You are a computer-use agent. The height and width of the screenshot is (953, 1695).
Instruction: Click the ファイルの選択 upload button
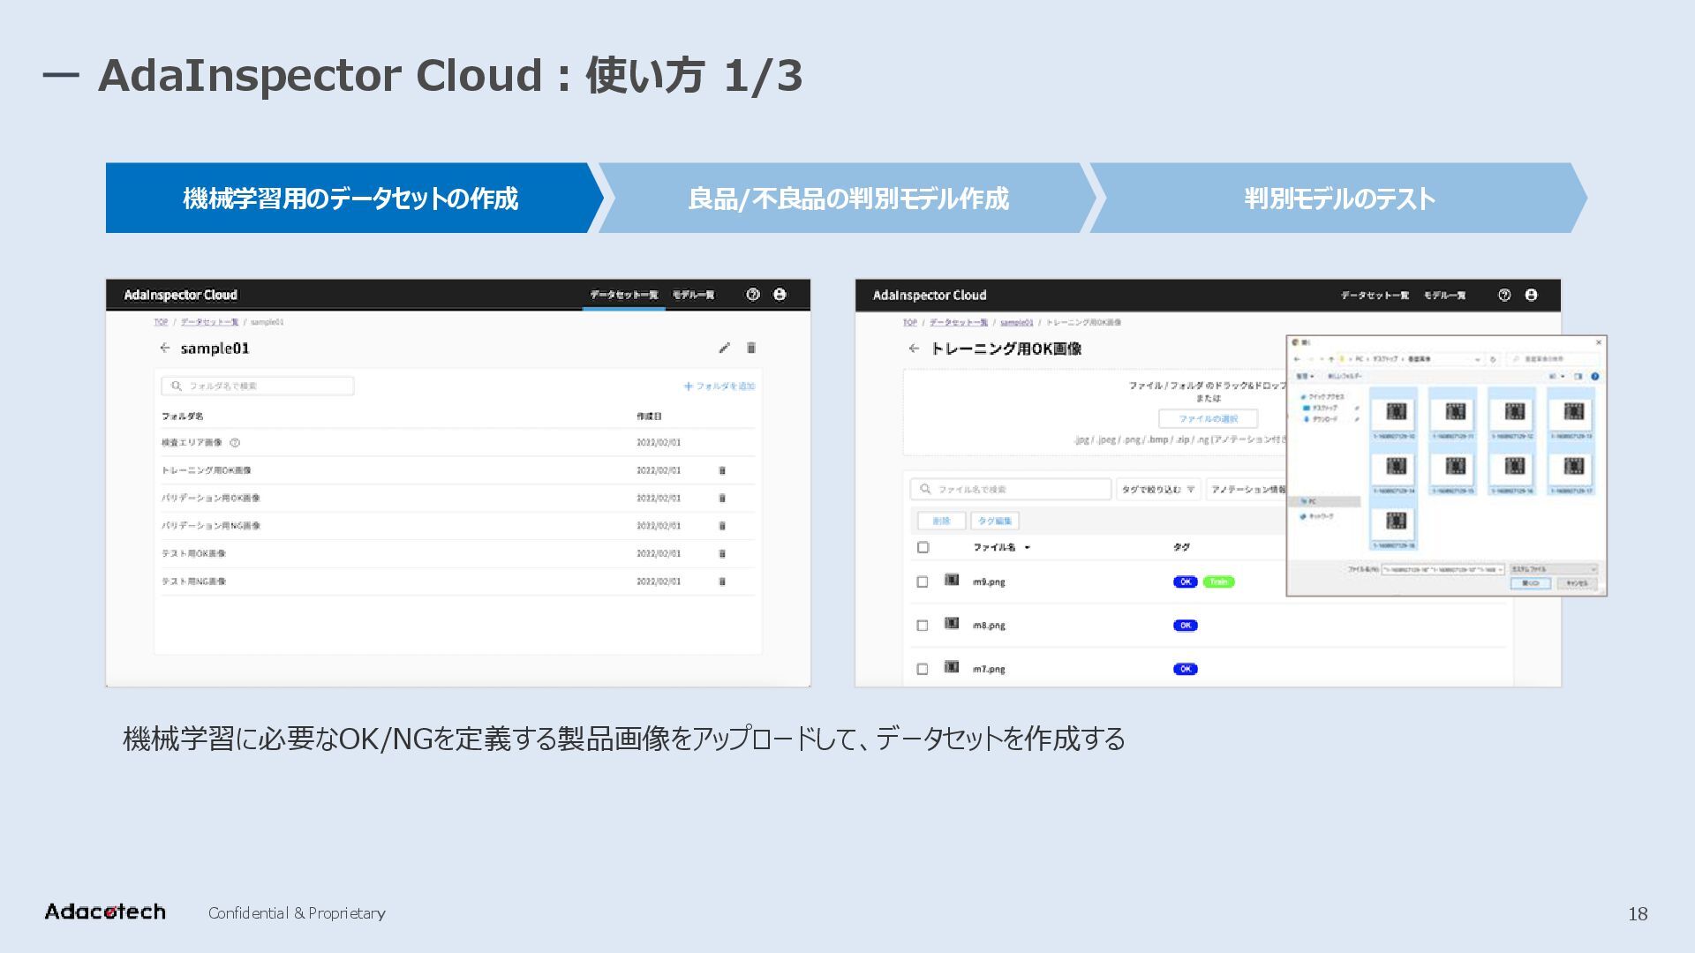click(x=1208, y=418)
